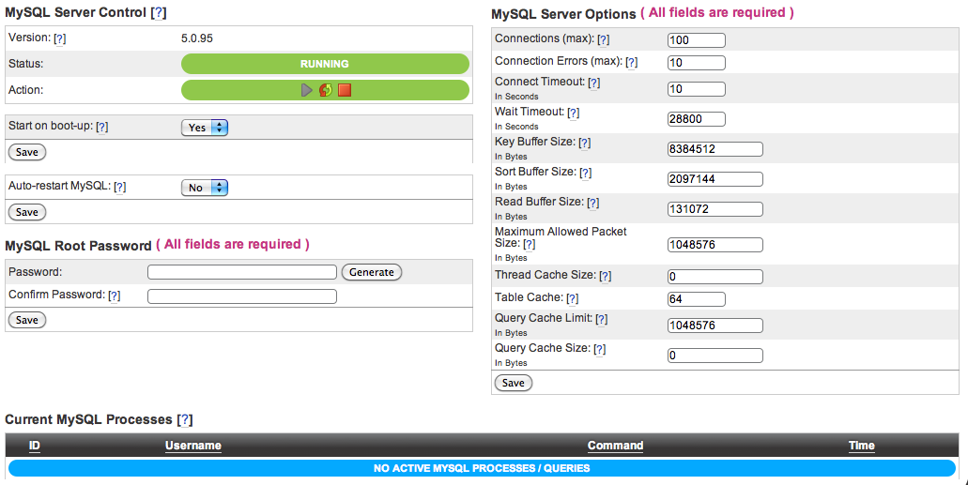Image resolution: width=968 pixels, height=485 pixels.
Task: Click the Query Cache Size field
Action: (714, 356)
